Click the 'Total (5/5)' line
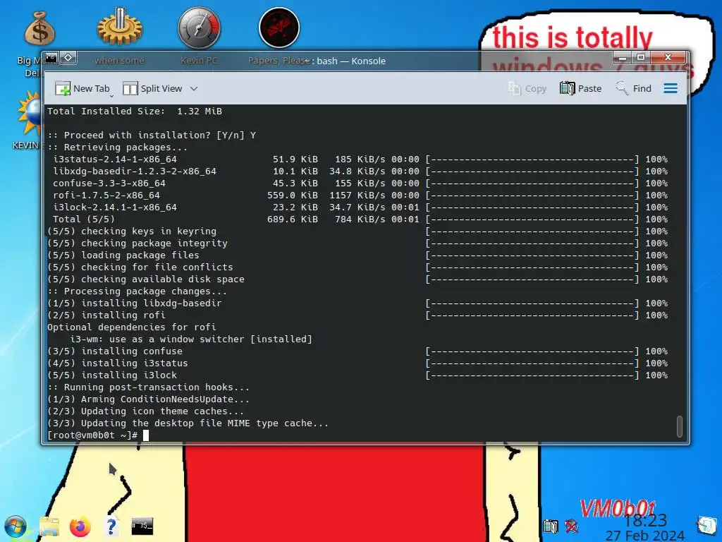 [83, 219]
